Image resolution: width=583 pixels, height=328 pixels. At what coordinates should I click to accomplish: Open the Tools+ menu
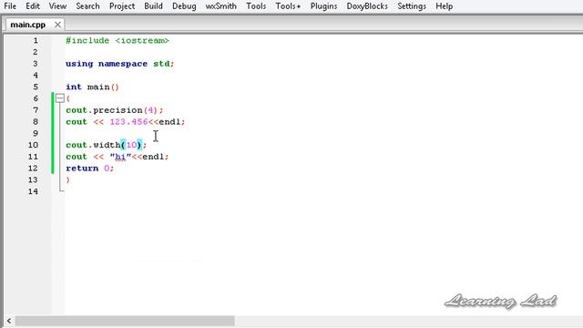tap(288, 6)
